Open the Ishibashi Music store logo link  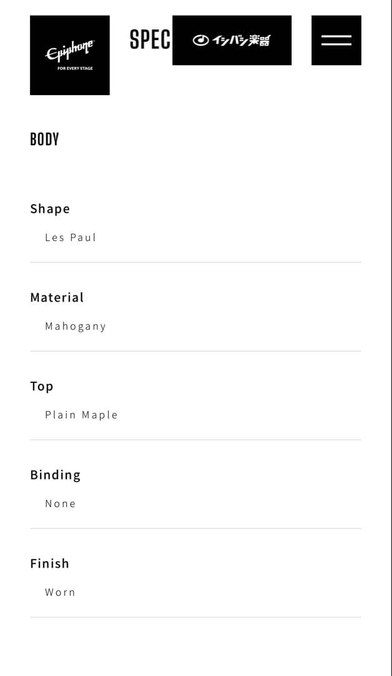coord(232,40)
